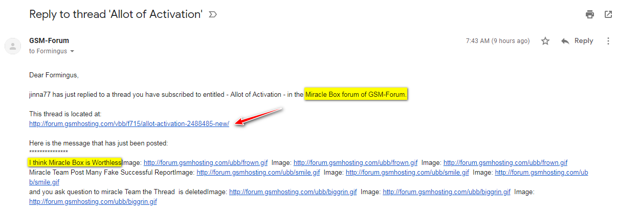Click the Reply button
The width and height of the screenshot is (617, 210).
click(x=577, y=41)
